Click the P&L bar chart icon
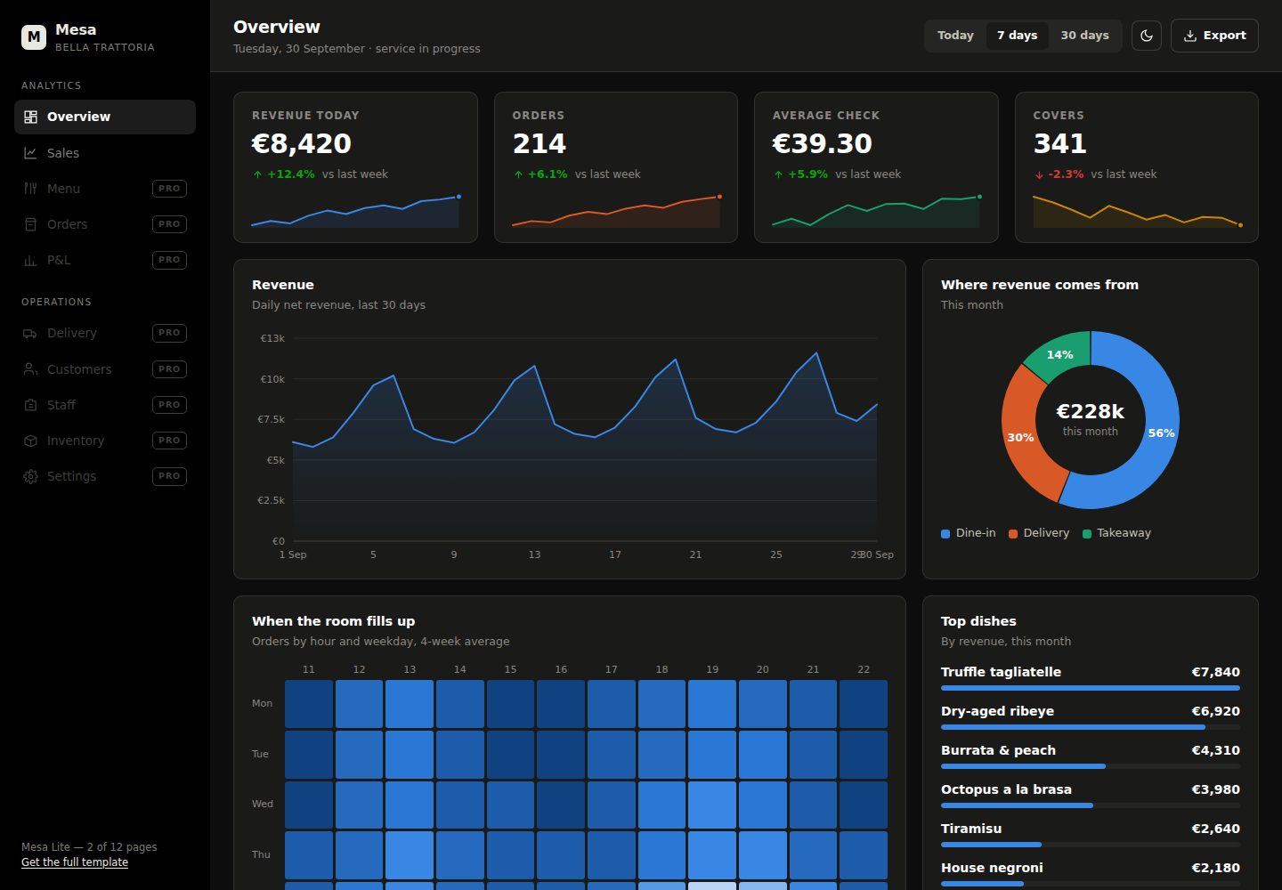1282x890 pixels. [x=30, y=260]
